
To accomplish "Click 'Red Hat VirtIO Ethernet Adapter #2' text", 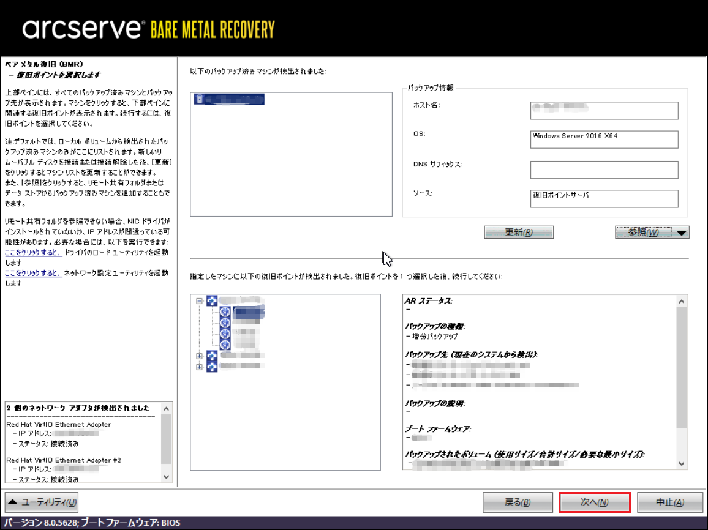I will (64, 460).
